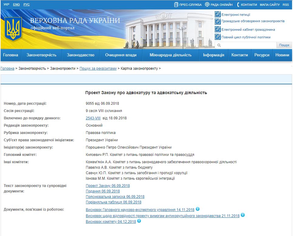Click the Рада онлайн broadcast icon
293x236 pixels.
(x=207, y=5)
